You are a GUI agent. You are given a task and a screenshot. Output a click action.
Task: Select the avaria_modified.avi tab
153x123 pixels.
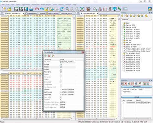point(14,14)
